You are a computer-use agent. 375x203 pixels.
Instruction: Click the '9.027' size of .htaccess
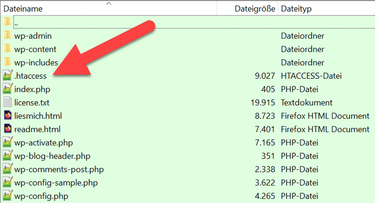pos(264,76)
